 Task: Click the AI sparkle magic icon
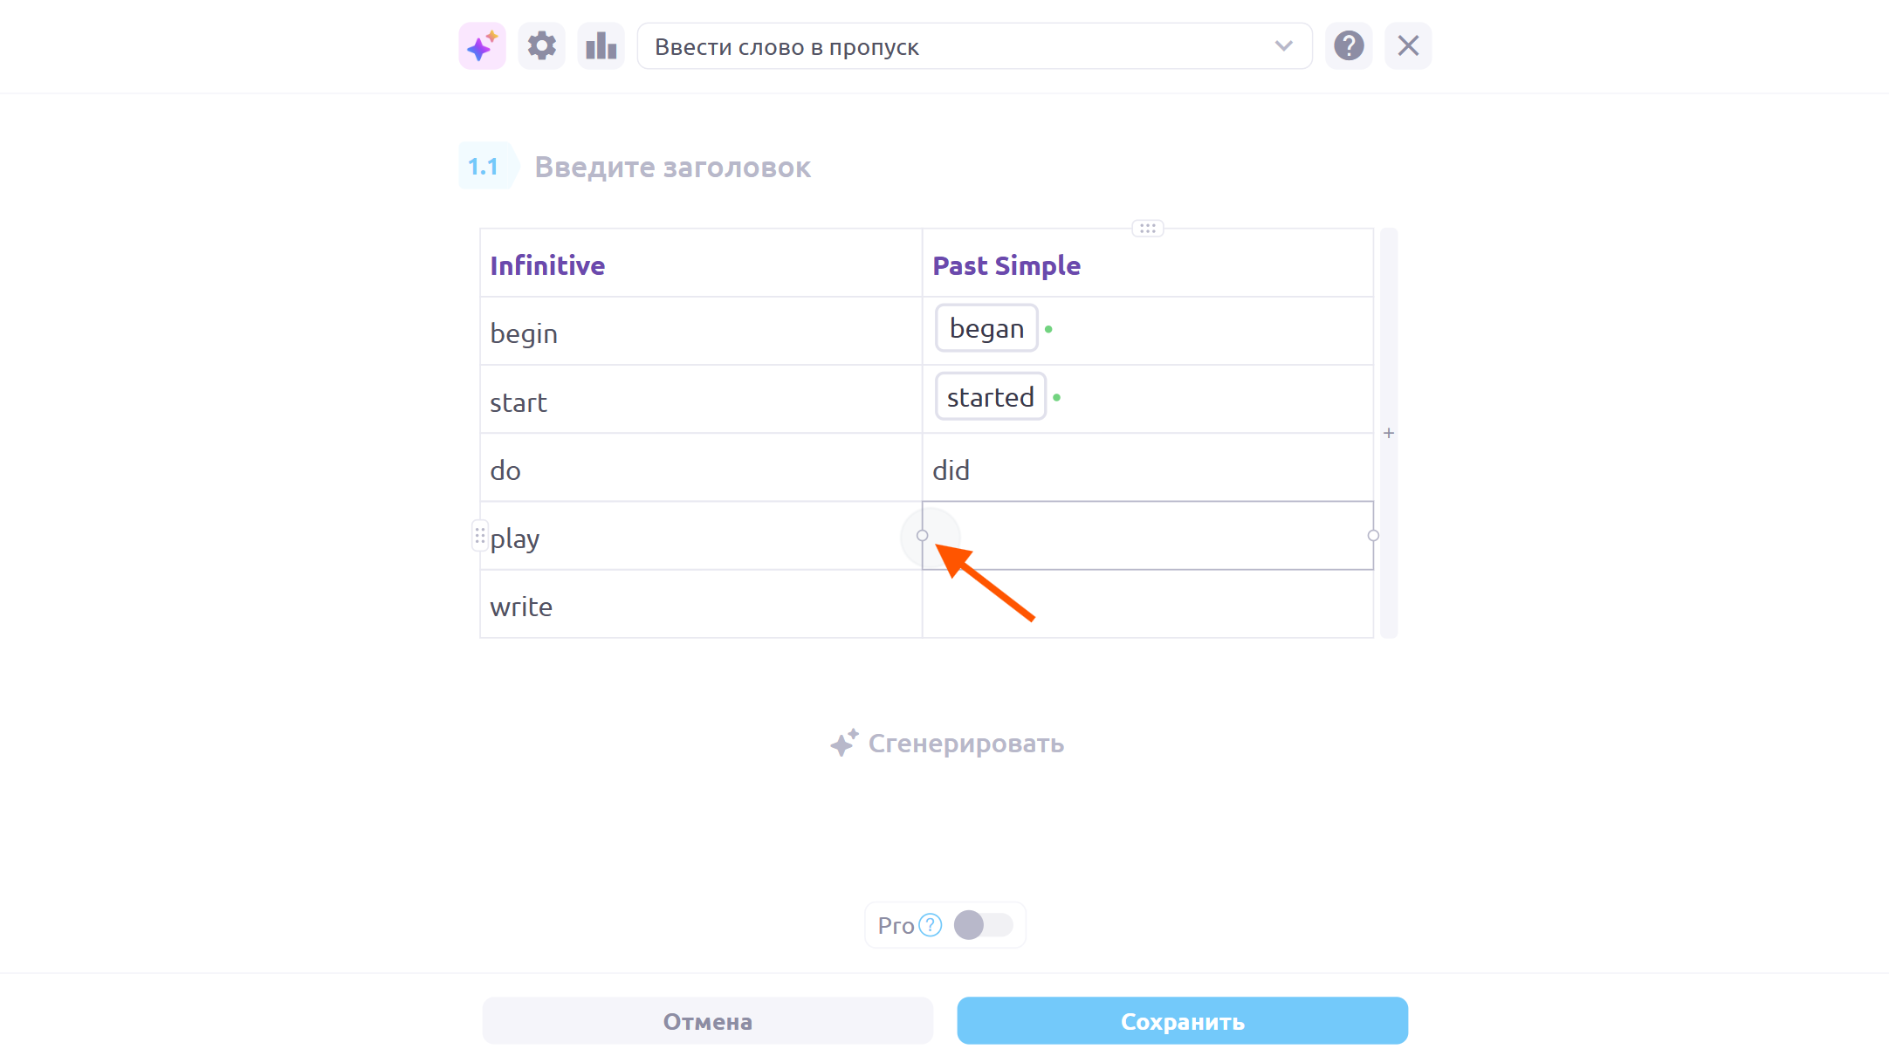(x=482, y=46)
